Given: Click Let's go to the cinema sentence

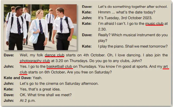Looking at the screenshot, I should [59, 83].
